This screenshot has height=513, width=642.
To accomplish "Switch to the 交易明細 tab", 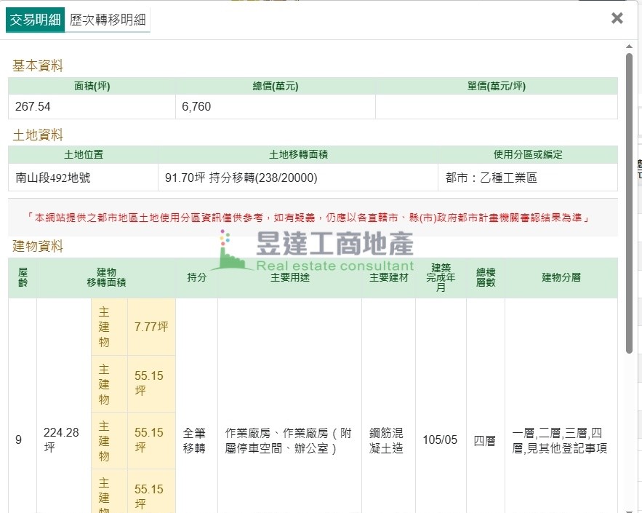I will [35, 20].
